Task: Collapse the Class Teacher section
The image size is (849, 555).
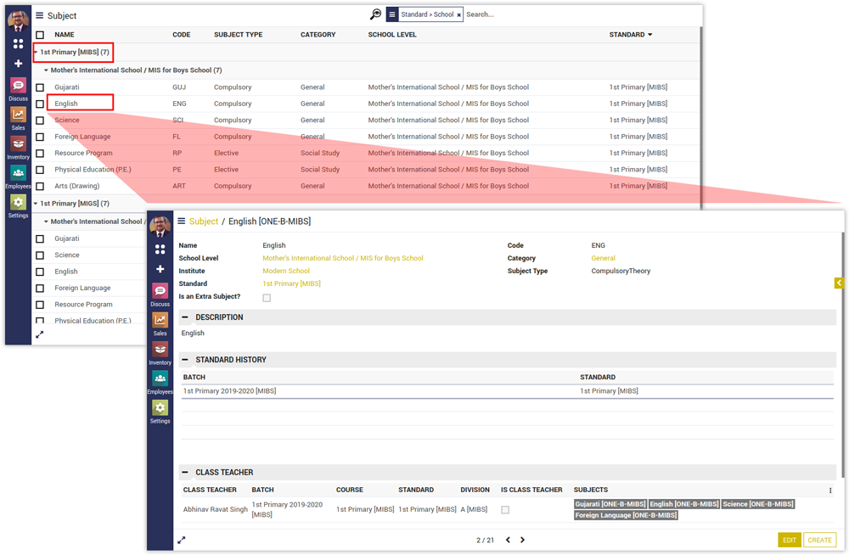Action: tap(185, 473)
